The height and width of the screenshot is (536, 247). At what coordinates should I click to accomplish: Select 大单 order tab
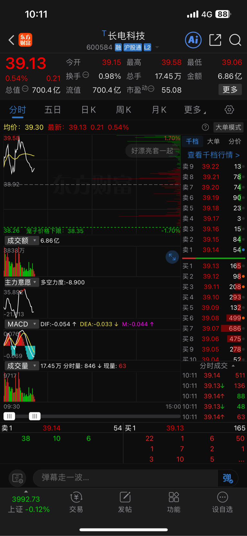click(x=213, y=141)
